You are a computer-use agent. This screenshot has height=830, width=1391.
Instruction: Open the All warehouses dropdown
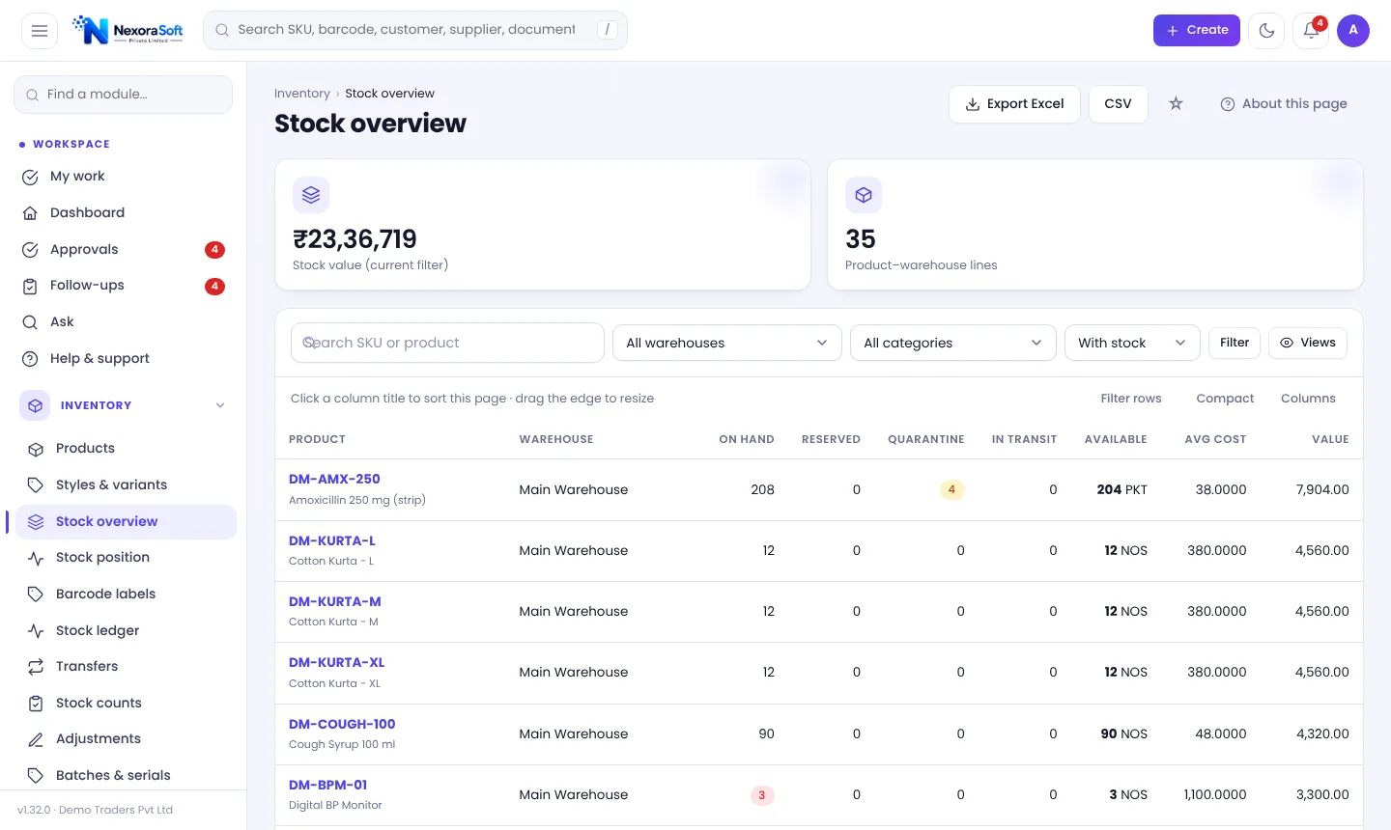(x=727, y=343)
